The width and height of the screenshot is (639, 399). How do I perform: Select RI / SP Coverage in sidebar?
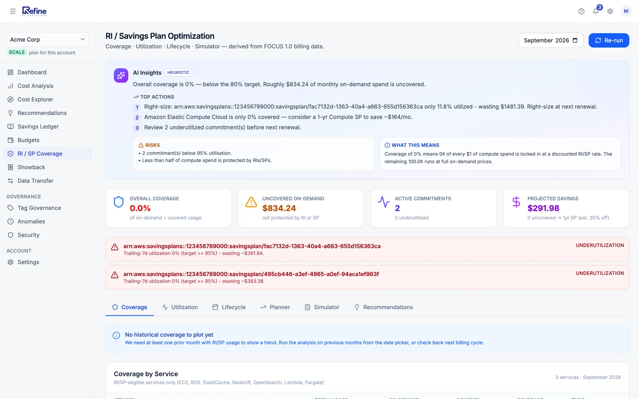pos(48,154)
